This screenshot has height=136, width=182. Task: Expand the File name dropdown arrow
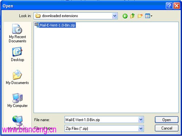click(x=141, y=120)
